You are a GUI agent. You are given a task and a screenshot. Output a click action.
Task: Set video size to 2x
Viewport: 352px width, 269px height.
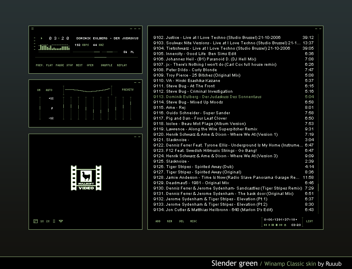[48, 221]
